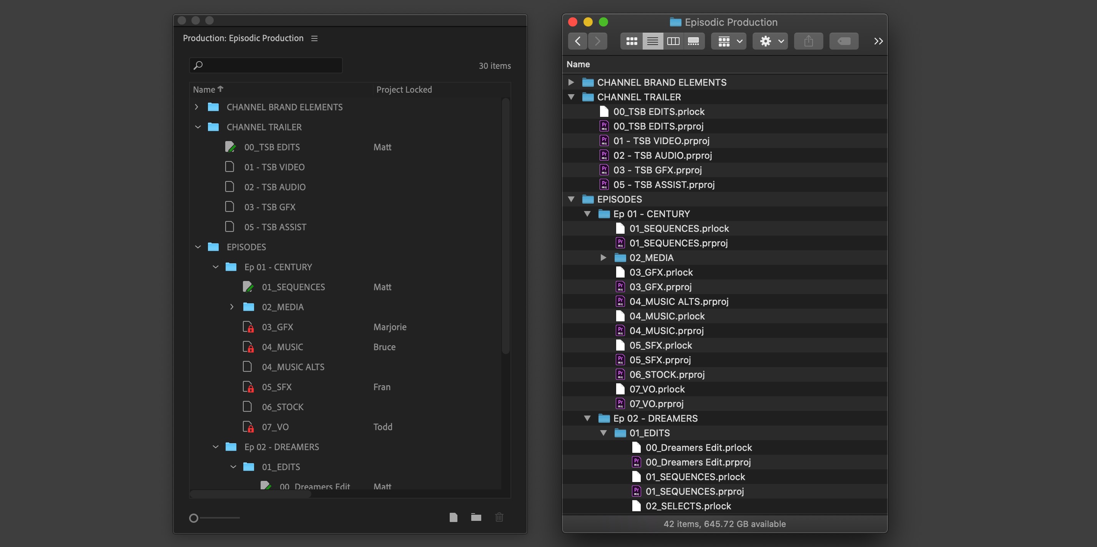Sort by Project Locked column header
This screenshot has width=1097, height=547.
point(404,90)
